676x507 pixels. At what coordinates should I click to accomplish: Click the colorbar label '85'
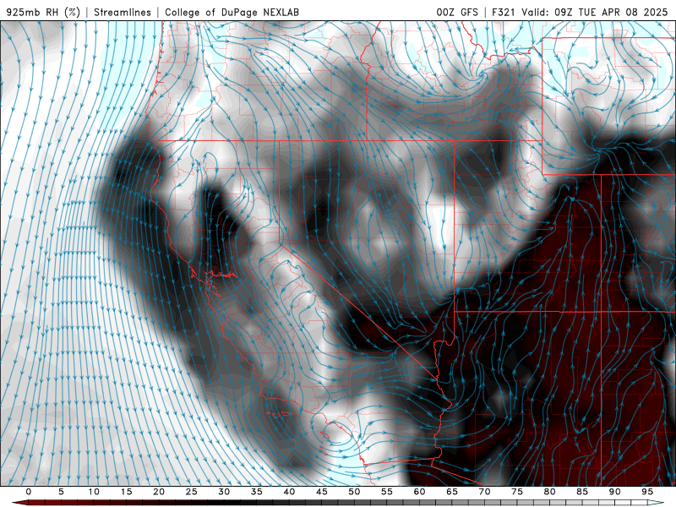click(582, 492)
